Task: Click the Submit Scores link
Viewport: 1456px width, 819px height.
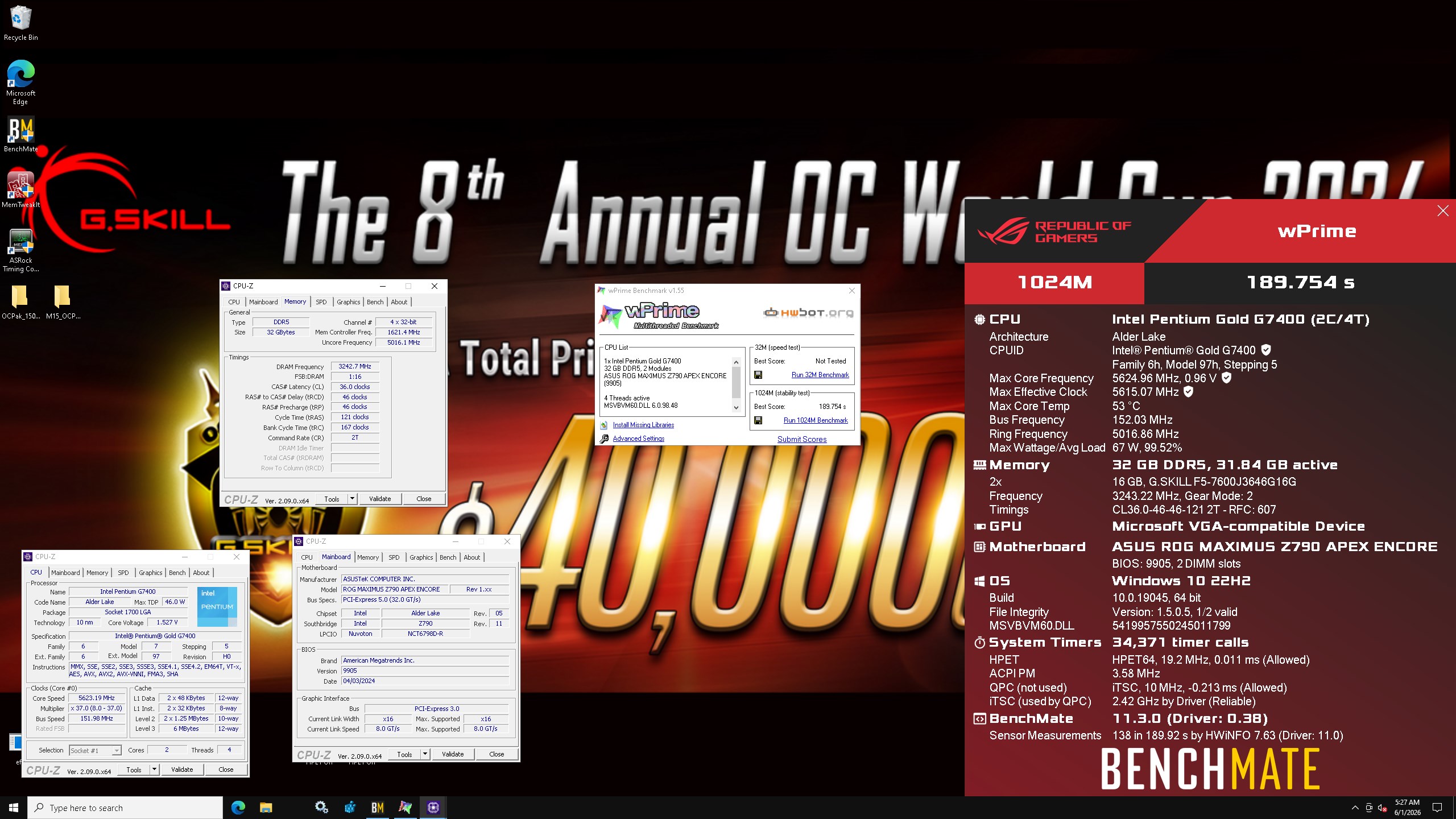Action: (x=802, y=439)
